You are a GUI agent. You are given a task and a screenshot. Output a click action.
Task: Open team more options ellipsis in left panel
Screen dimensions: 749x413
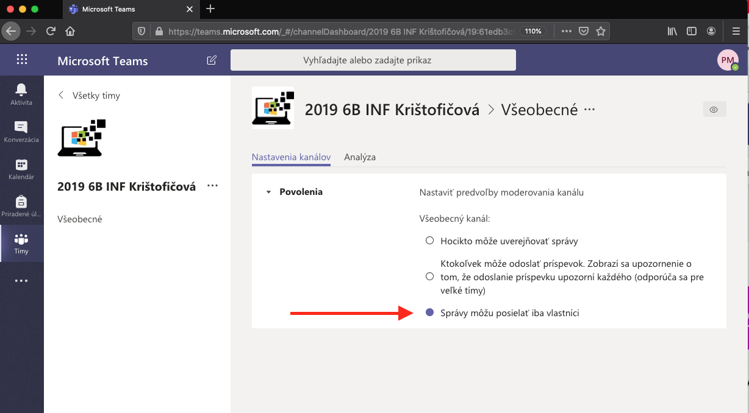pos(212,186)
